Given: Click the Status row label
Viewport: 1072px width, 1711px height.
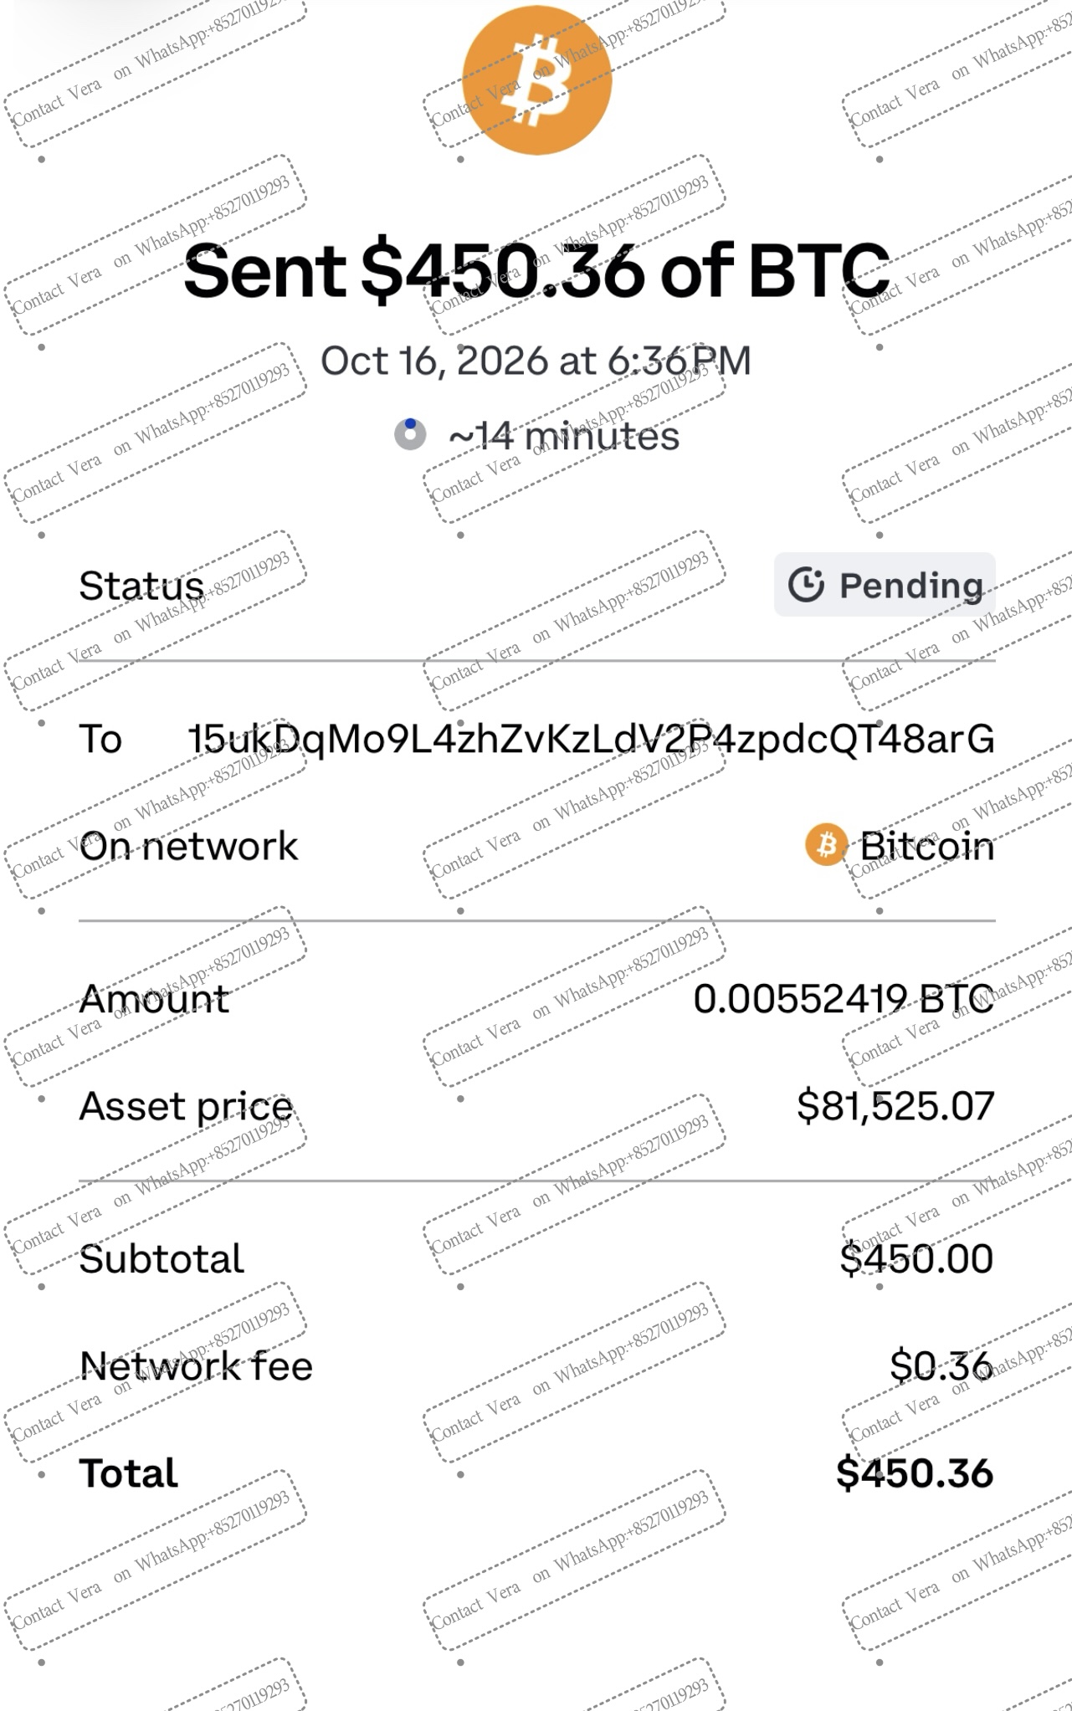Looking at the screenshot, I should point(141,586).
